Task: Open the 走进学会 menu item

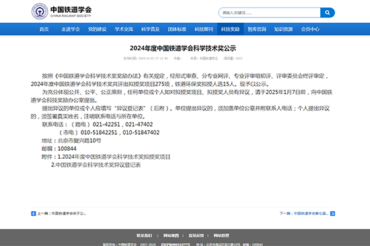Action: [71, 29]
